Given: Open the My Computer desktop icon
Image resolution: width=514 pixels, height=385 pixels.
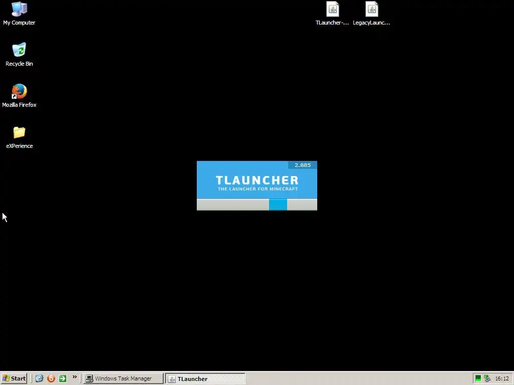Looking at the screenshot, I should (x=19, y=14).
